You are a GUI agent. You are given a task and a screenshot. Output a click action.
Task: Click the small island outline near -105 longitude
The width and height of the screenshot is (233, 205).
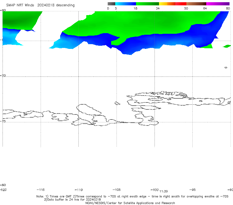point(117,103)
